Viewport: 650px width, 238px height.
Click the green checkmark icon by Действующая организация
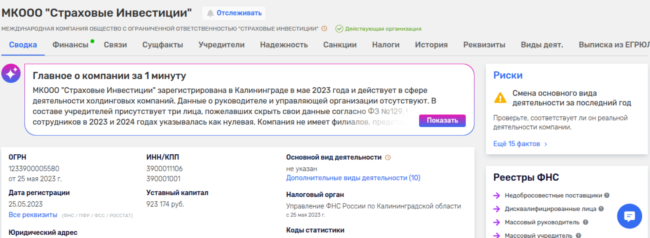(339, 29)
